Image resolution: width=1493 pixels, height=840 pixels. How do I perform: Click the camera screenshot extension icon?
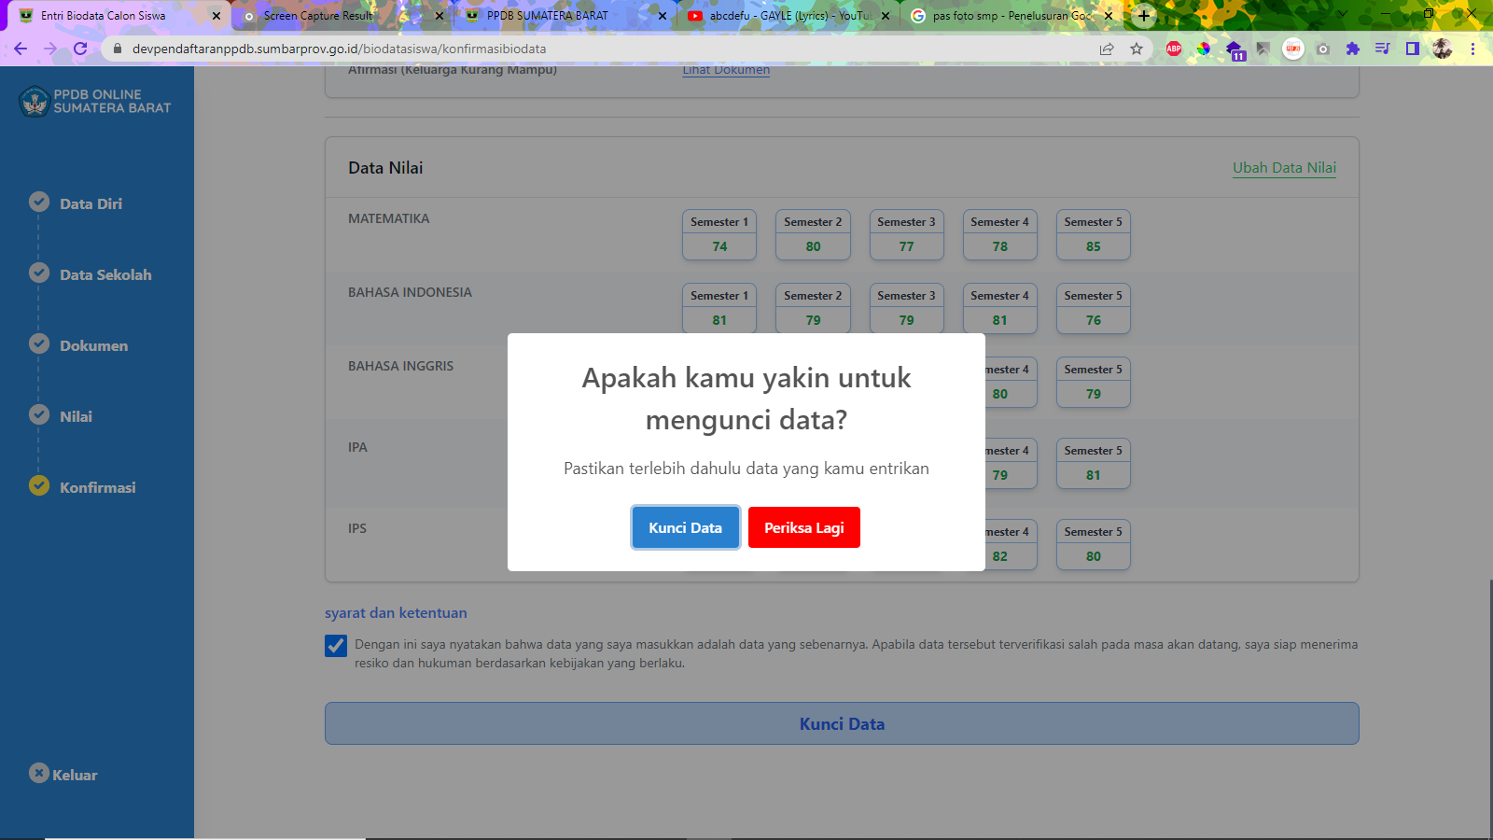pos(1323,49)
